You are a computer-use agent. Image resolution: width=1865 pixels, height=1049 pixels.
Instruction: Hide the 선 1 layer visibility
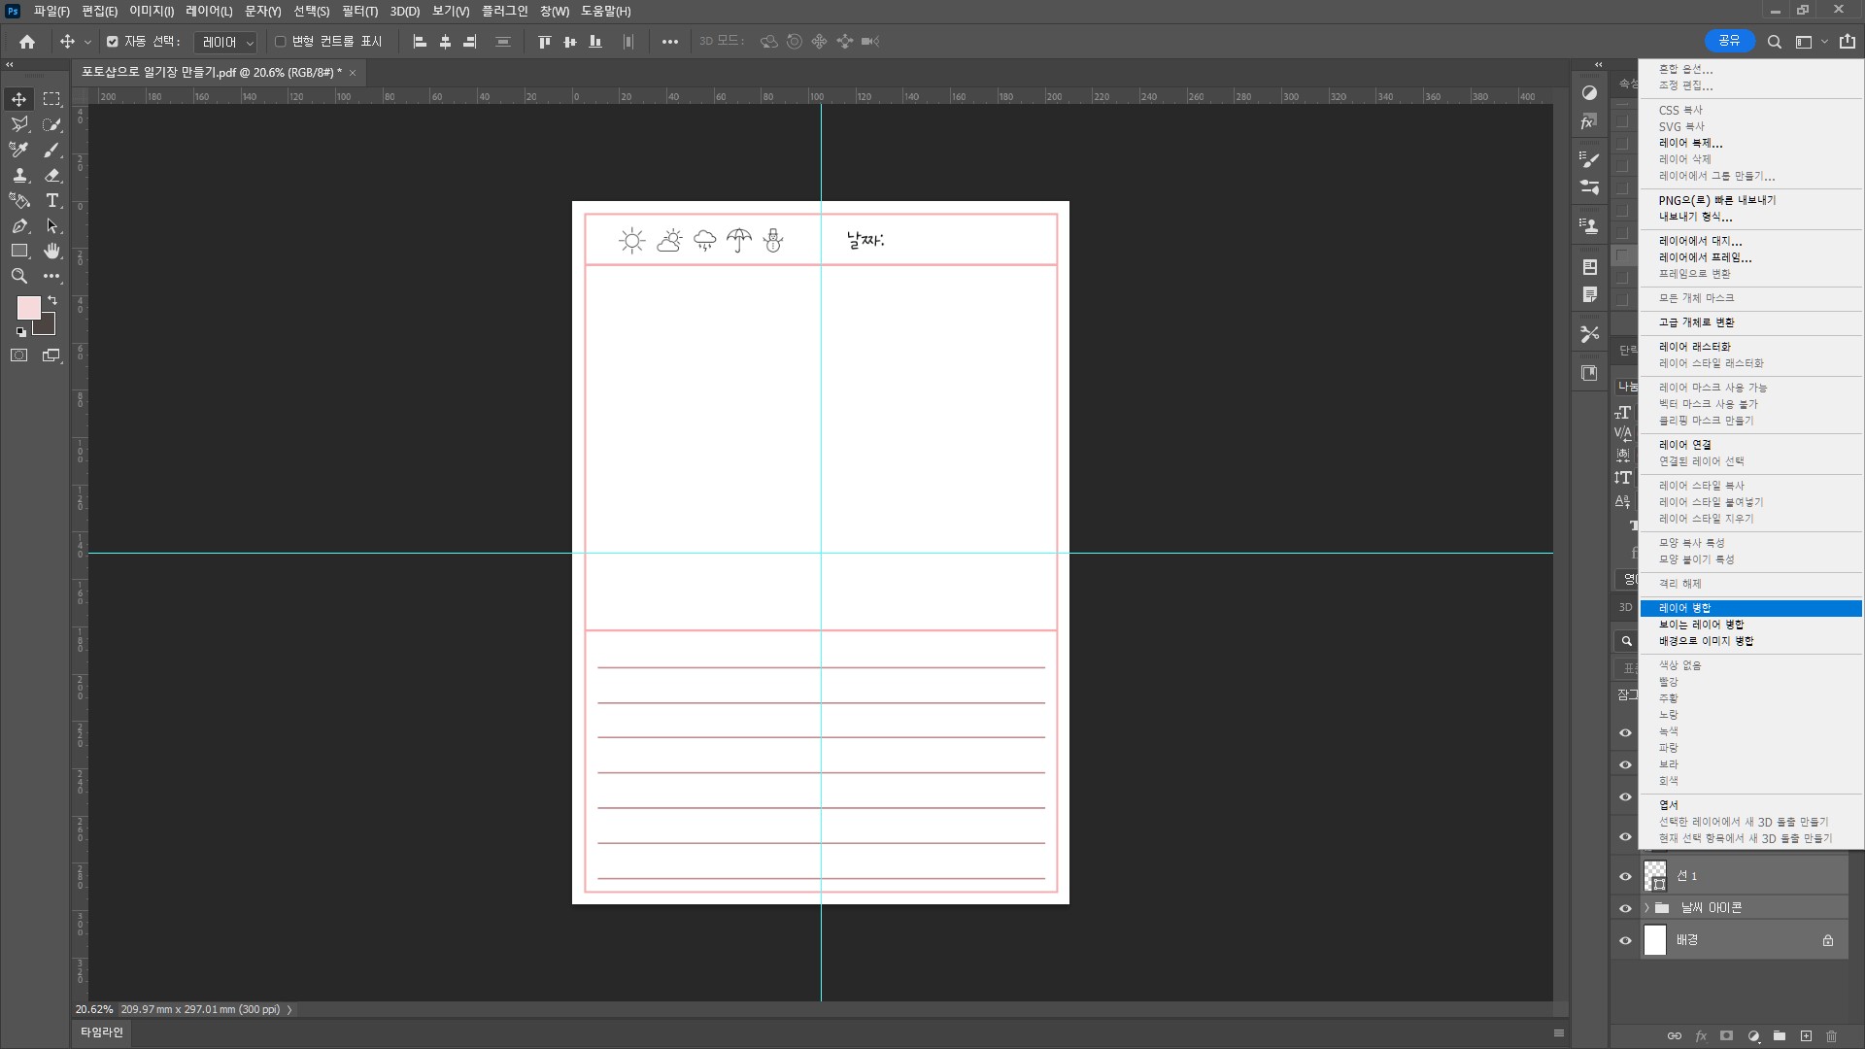pyautogui.click(x=1625, y=876)
